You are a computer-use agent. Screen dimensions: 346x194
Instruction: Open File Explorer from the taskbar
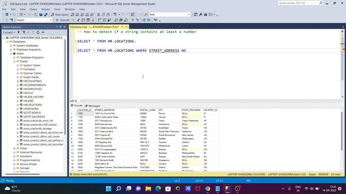coord(148,189)
